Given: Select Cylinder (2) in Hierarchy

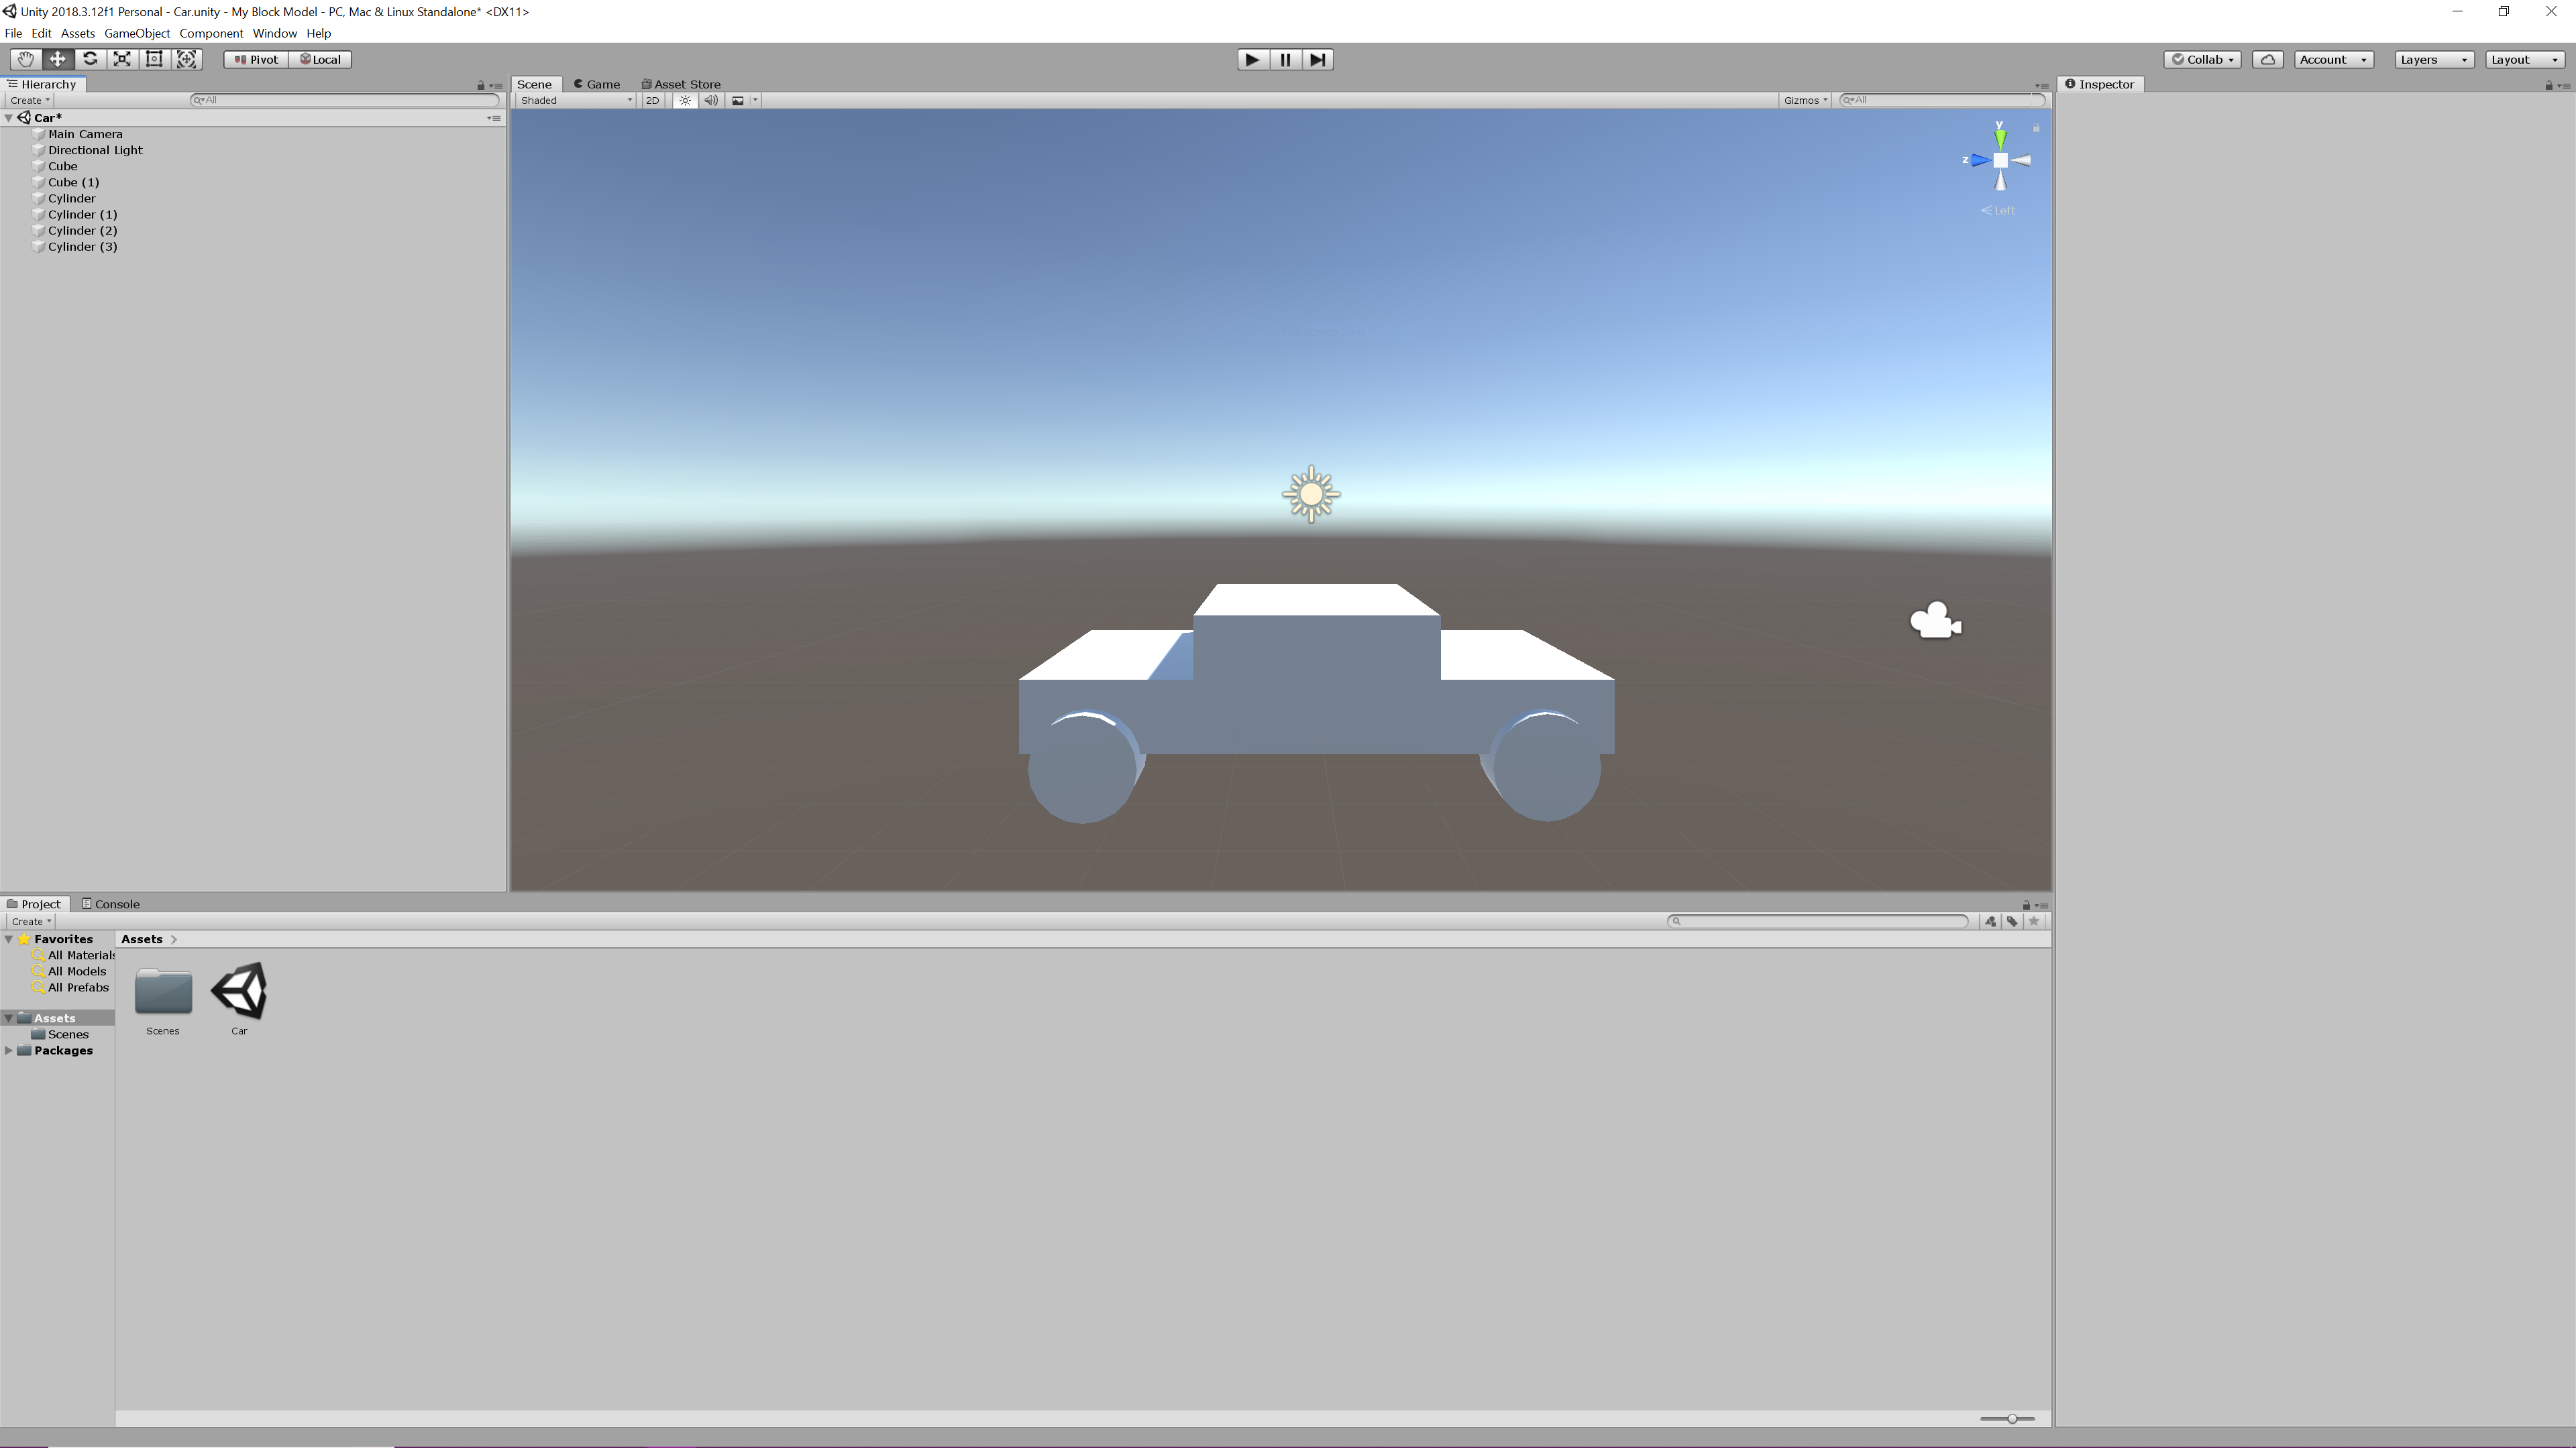Looking at the screenshot, I should [x=82, y=231].
